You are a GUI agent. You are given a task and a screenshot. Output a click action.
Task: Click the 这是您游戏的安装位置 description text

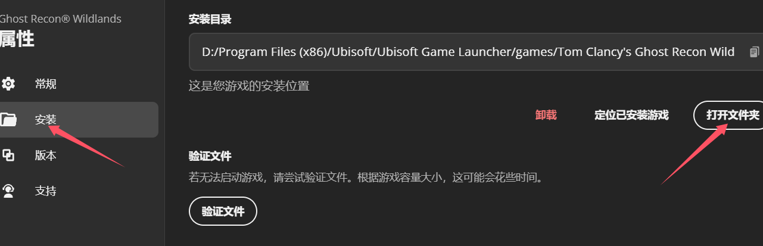click(x=249, y=86)
